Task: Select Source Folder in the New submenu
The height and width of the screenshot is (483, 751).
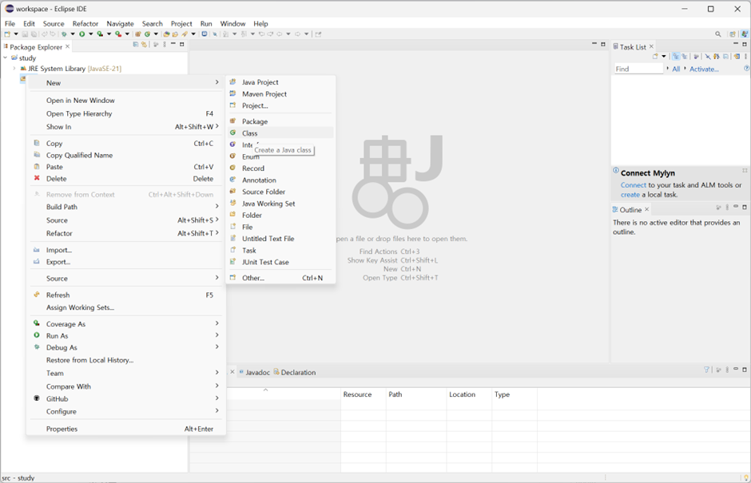Action: pyautogui.click(x=280, y=192)
